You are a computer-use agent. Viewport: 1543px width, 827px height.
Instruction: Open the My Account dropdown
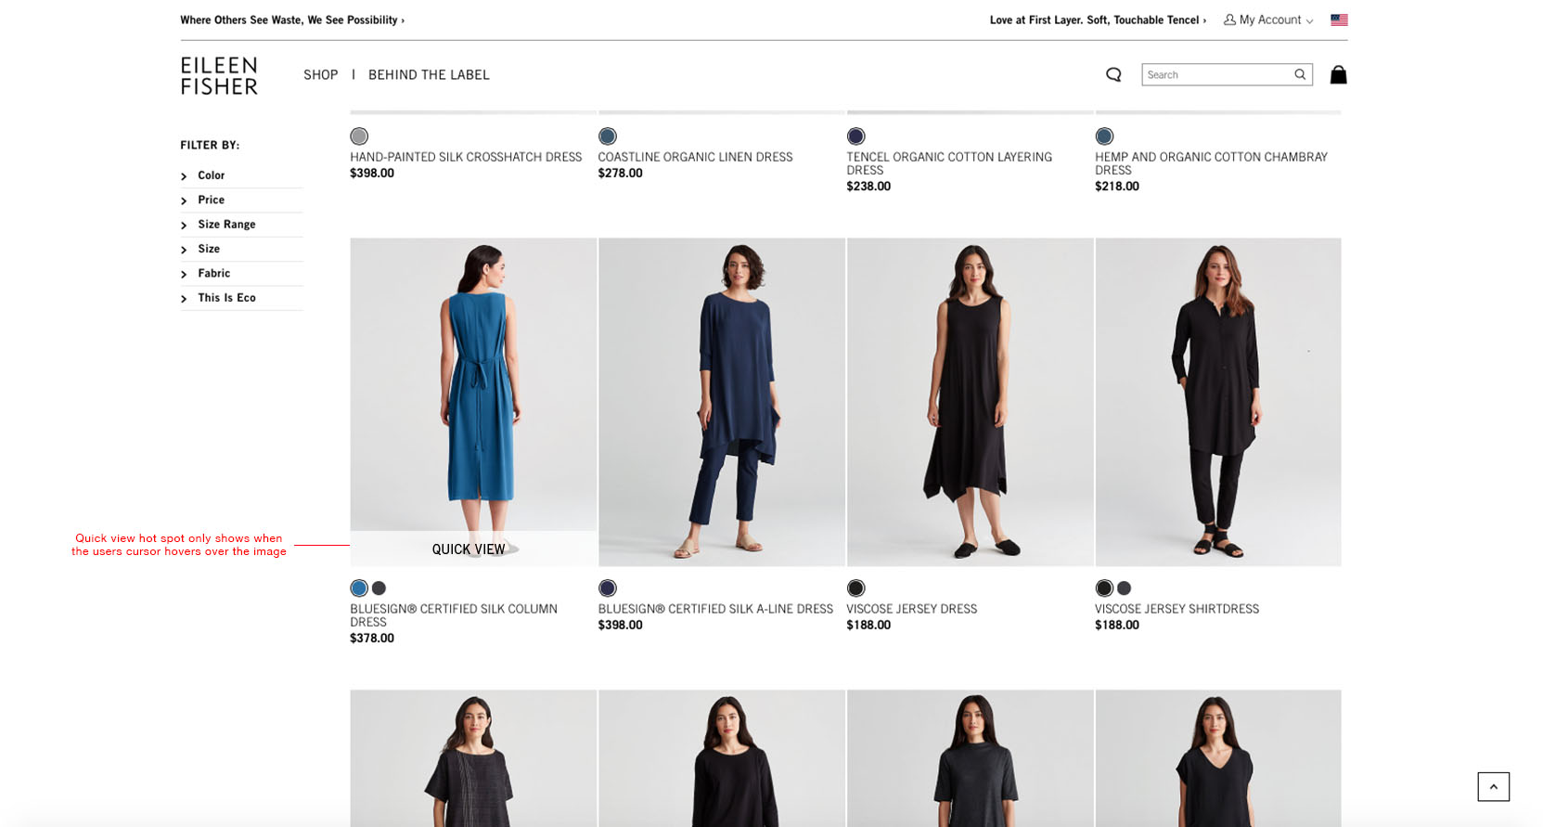coord(1268,20)
